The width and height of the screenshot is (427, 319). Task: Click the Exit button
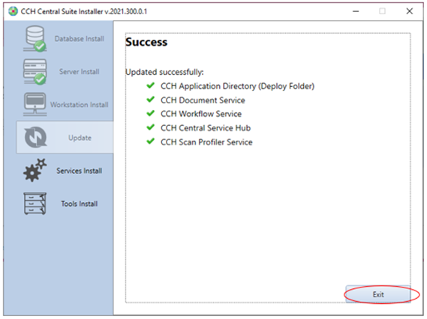(x=378, y=294)
